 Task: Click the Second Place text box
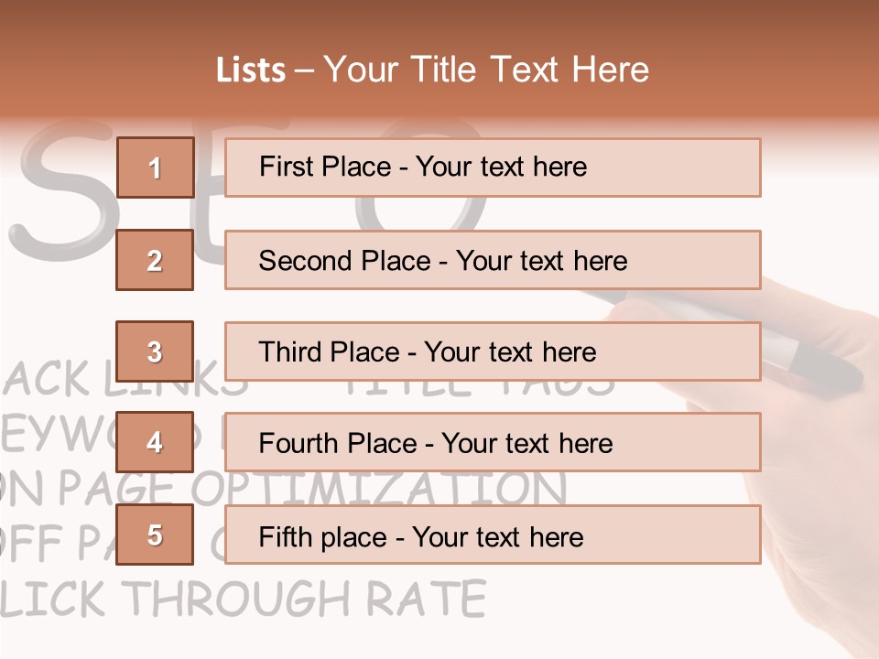coord(493,260)
